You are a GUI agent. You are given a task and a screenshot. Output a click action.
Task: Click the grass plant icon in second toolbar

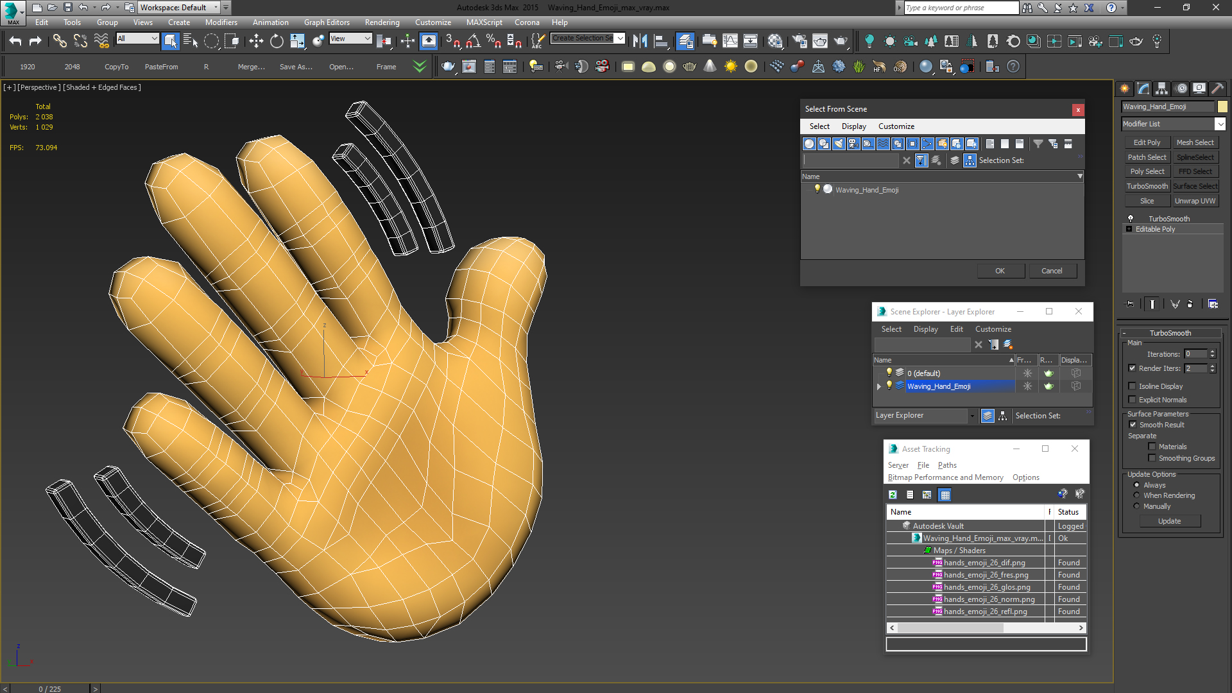[x=859, y=66]
